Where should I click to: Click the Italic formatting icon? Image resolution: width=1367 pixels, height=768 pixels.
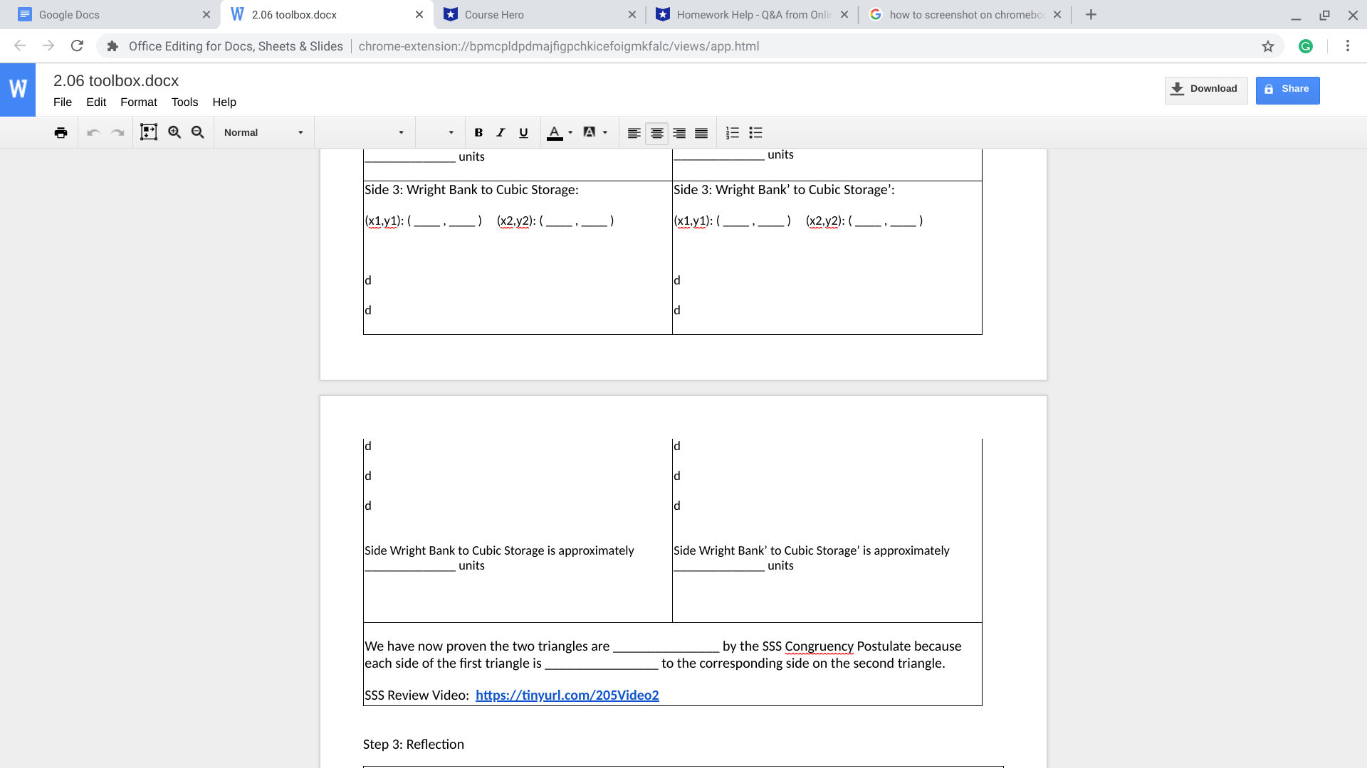point(501,132)
